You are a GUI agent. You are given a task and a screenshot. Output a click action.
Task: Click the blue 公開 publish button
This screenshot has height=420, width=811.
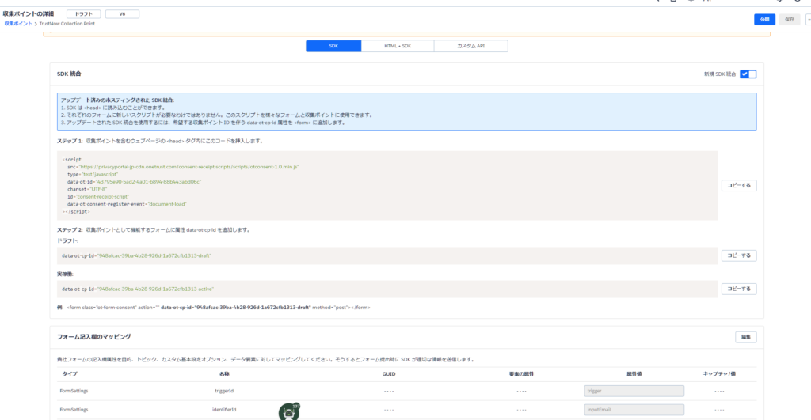tap(764, 19)
